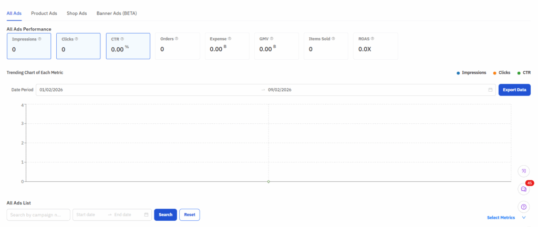
Task: Switch to the Banner Ads (BETA) tab
Action: pyautogui.click(x=118, y=13)
